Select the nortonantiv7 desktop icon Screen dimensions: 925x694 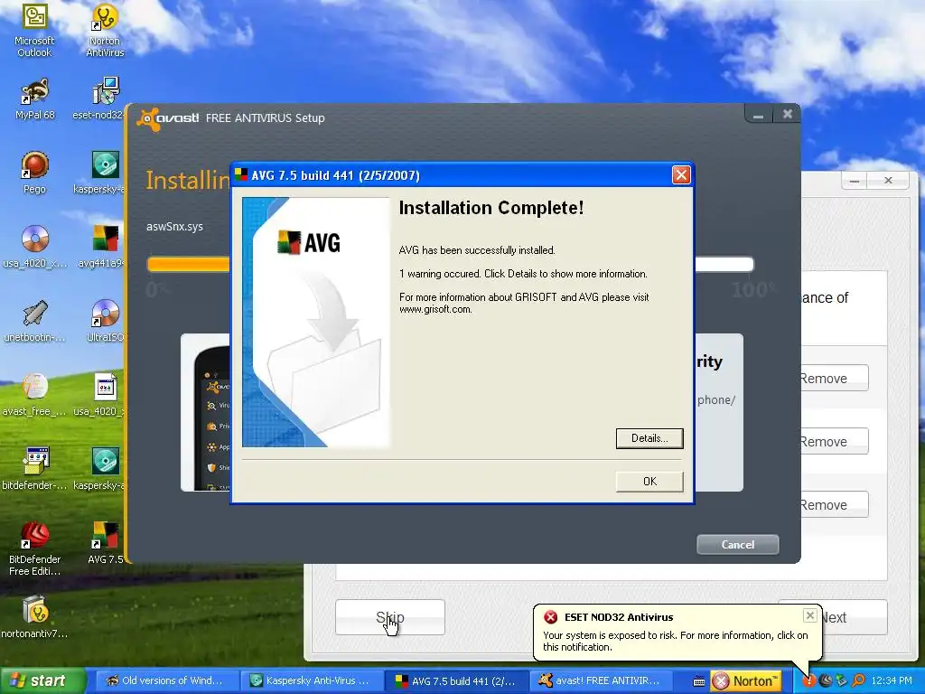(35, 617)
